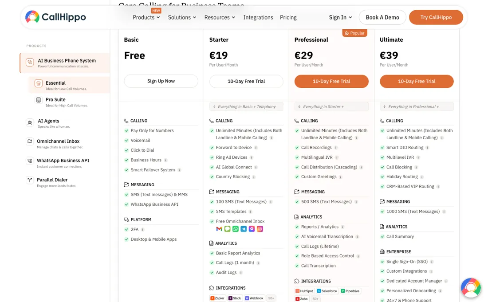Image resolution: width=488 pixels, height=302 pixels.
Task: Click the Essential plan icon in sidebar
Action: [39, 83]
